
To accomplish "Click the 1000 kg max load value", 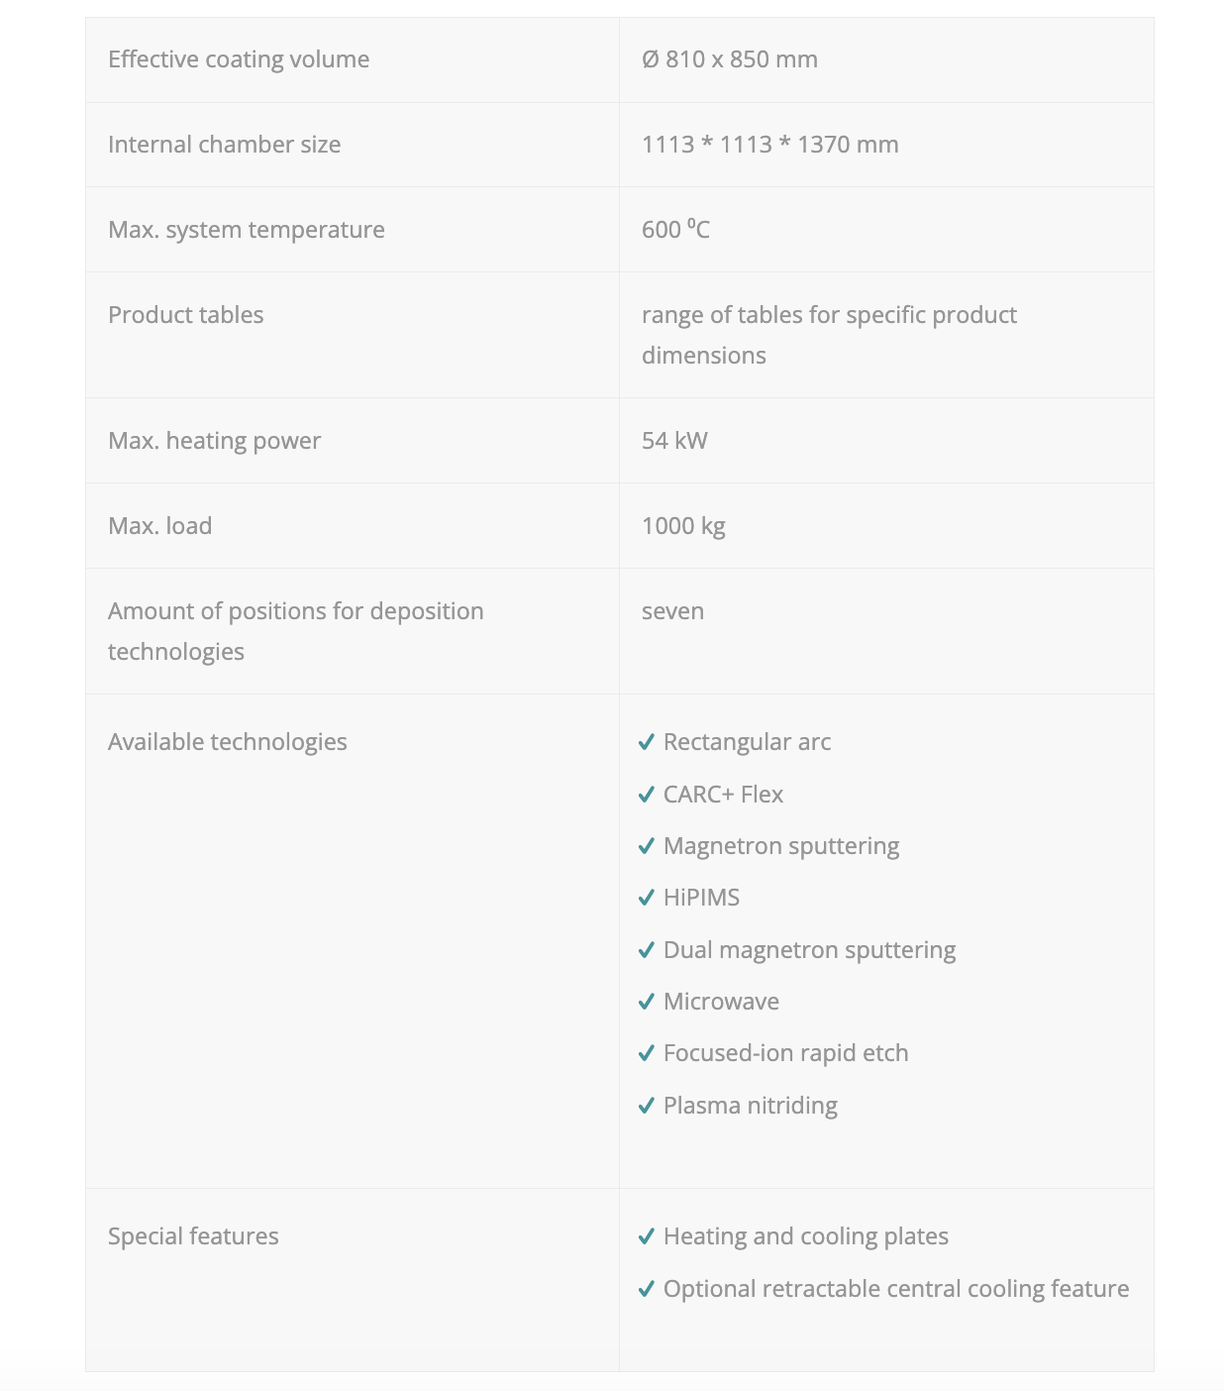I will (x=683, y=526).
